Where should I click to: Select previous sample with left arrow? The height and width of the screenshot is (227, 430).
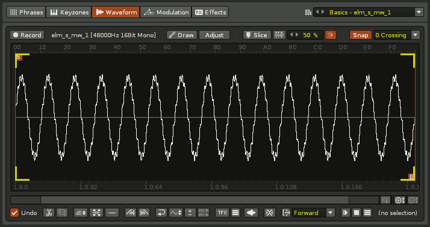coord(317,12)
